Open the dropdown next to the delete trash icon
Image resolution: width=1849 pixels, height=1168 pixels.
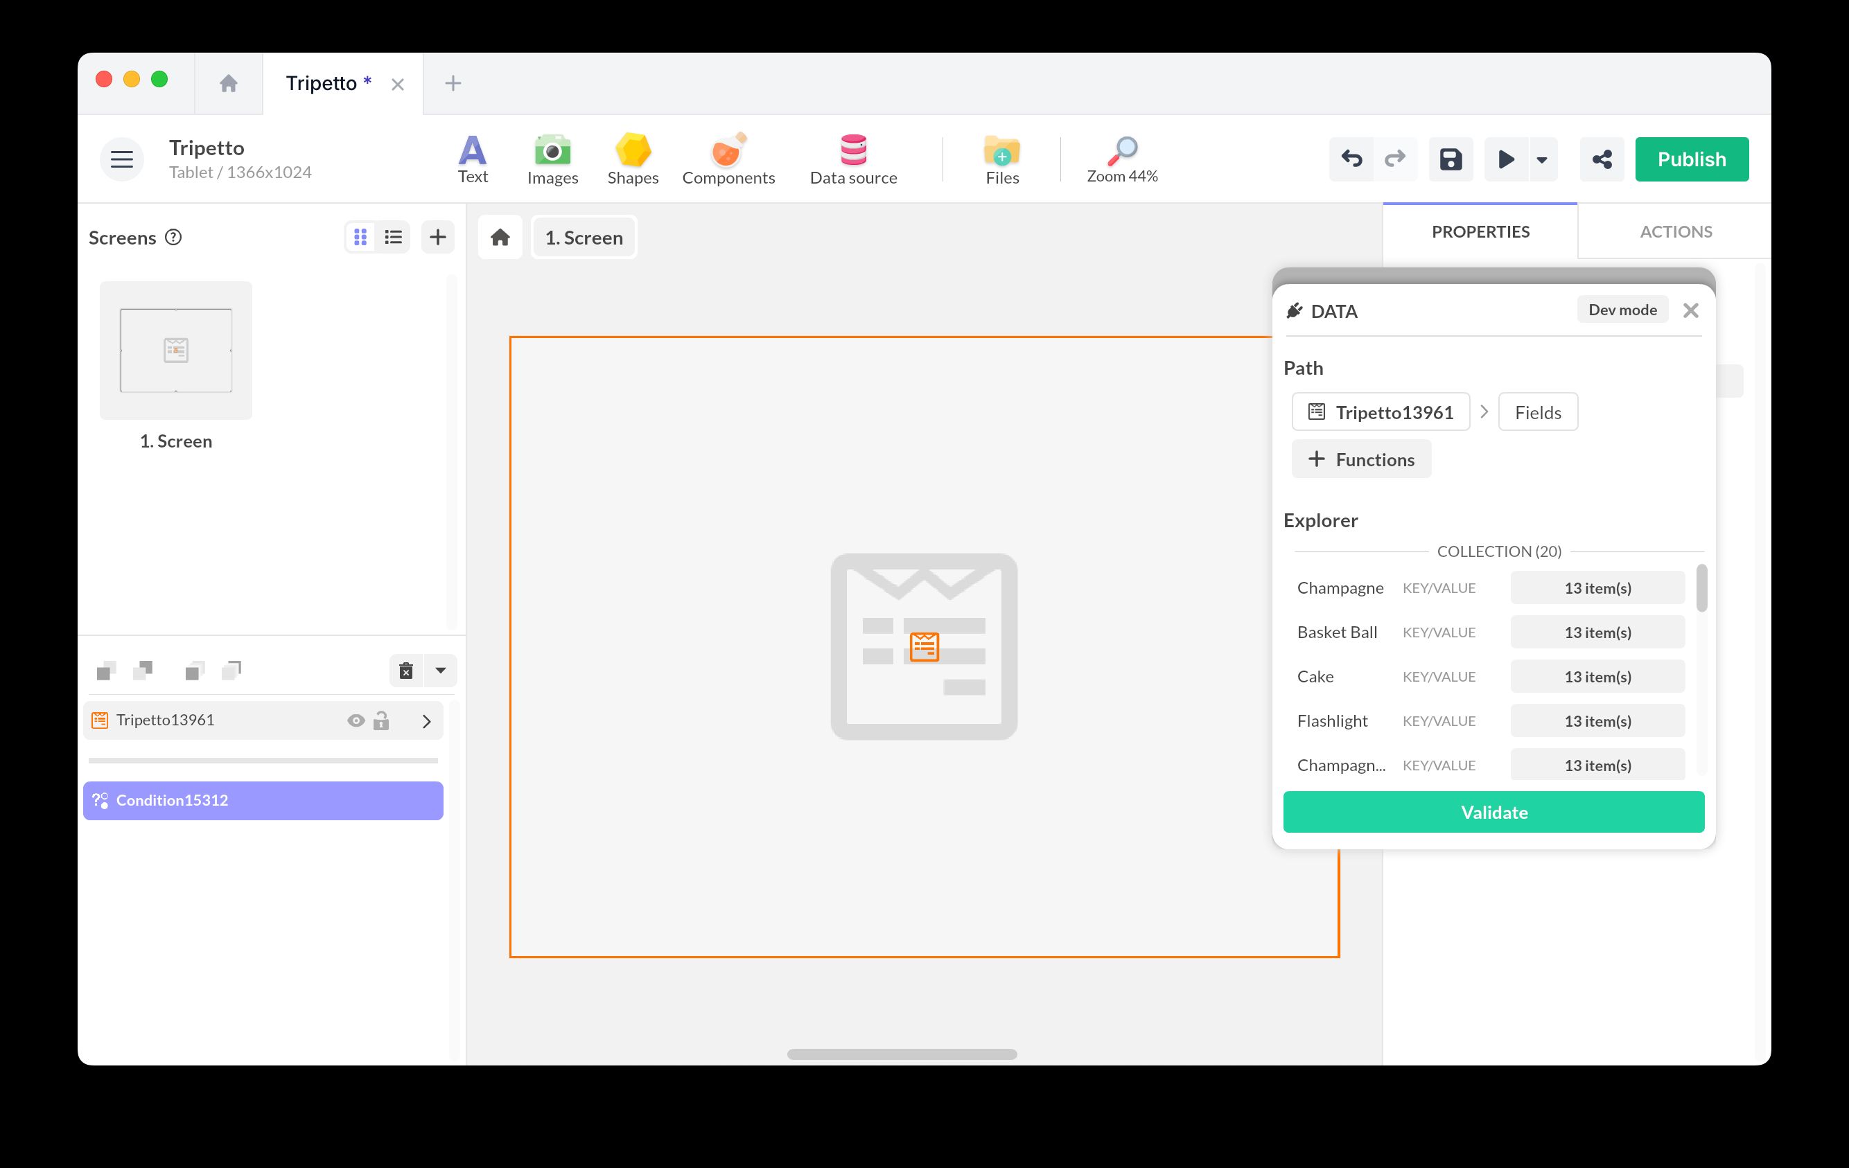(x=440, y=671)
